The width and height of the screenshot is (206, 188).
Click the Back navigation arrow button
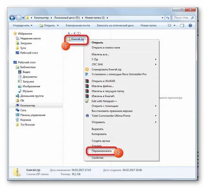coord(12,18)
